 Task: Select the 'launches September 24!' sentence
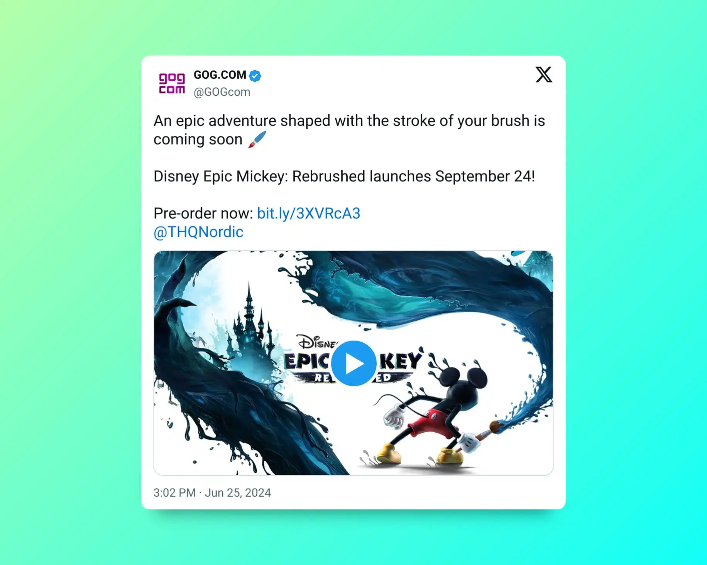452,176
